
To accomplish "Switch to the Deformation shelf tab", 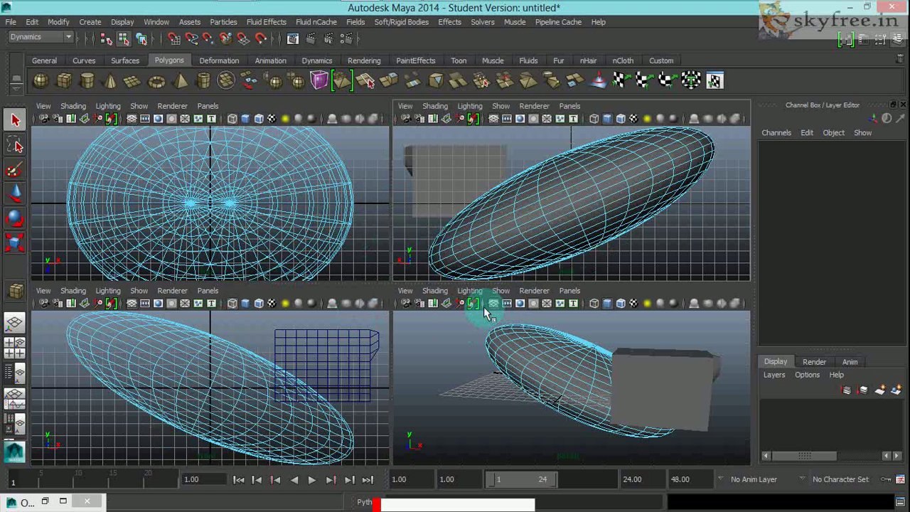I will [219, 60].
